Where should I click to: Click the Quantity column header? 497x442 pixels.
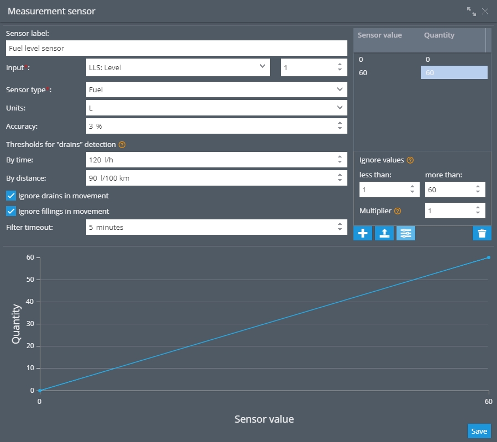(x=439, y=35)
